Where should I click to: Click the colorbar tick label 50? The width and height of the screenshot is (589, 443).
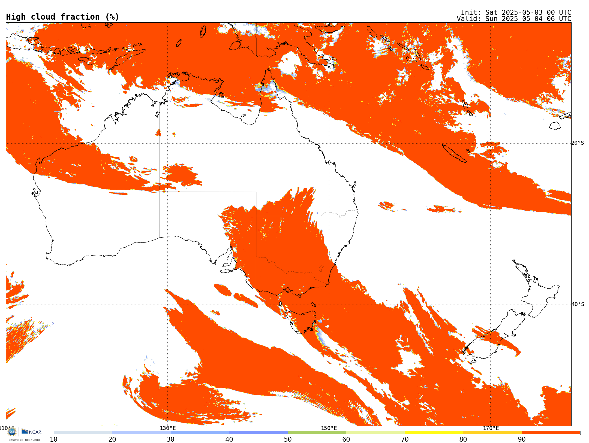(288, 439)
